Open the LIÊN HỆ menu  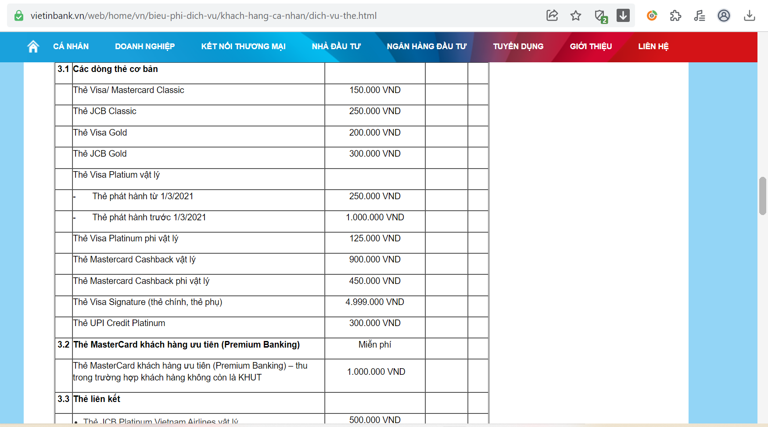click(653, 47)
